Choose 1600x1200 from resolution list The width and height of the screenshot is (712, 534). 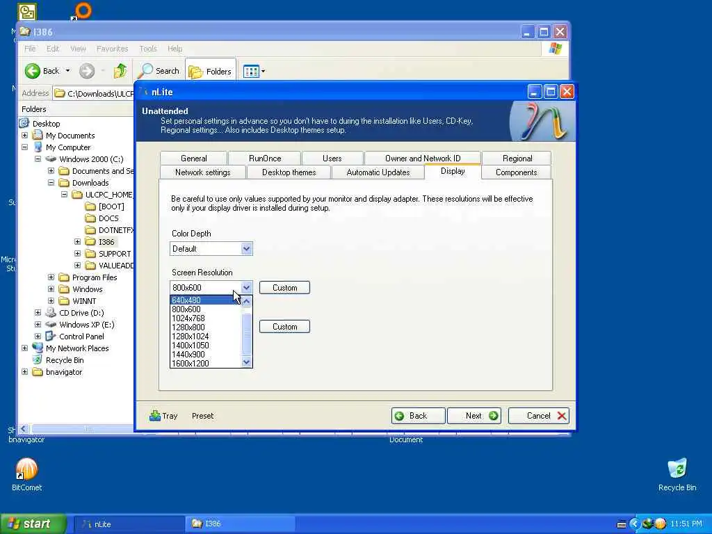point(205,363)
